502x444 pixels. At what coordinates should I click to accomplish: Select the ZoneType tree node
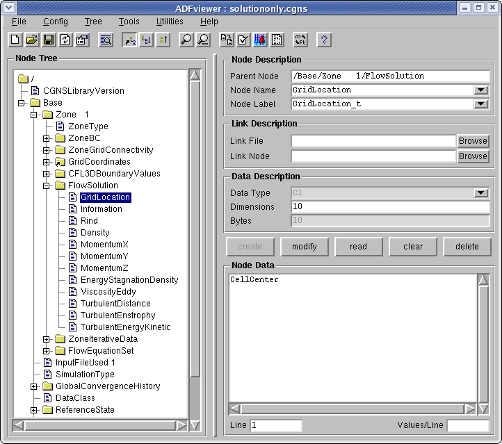88,126
